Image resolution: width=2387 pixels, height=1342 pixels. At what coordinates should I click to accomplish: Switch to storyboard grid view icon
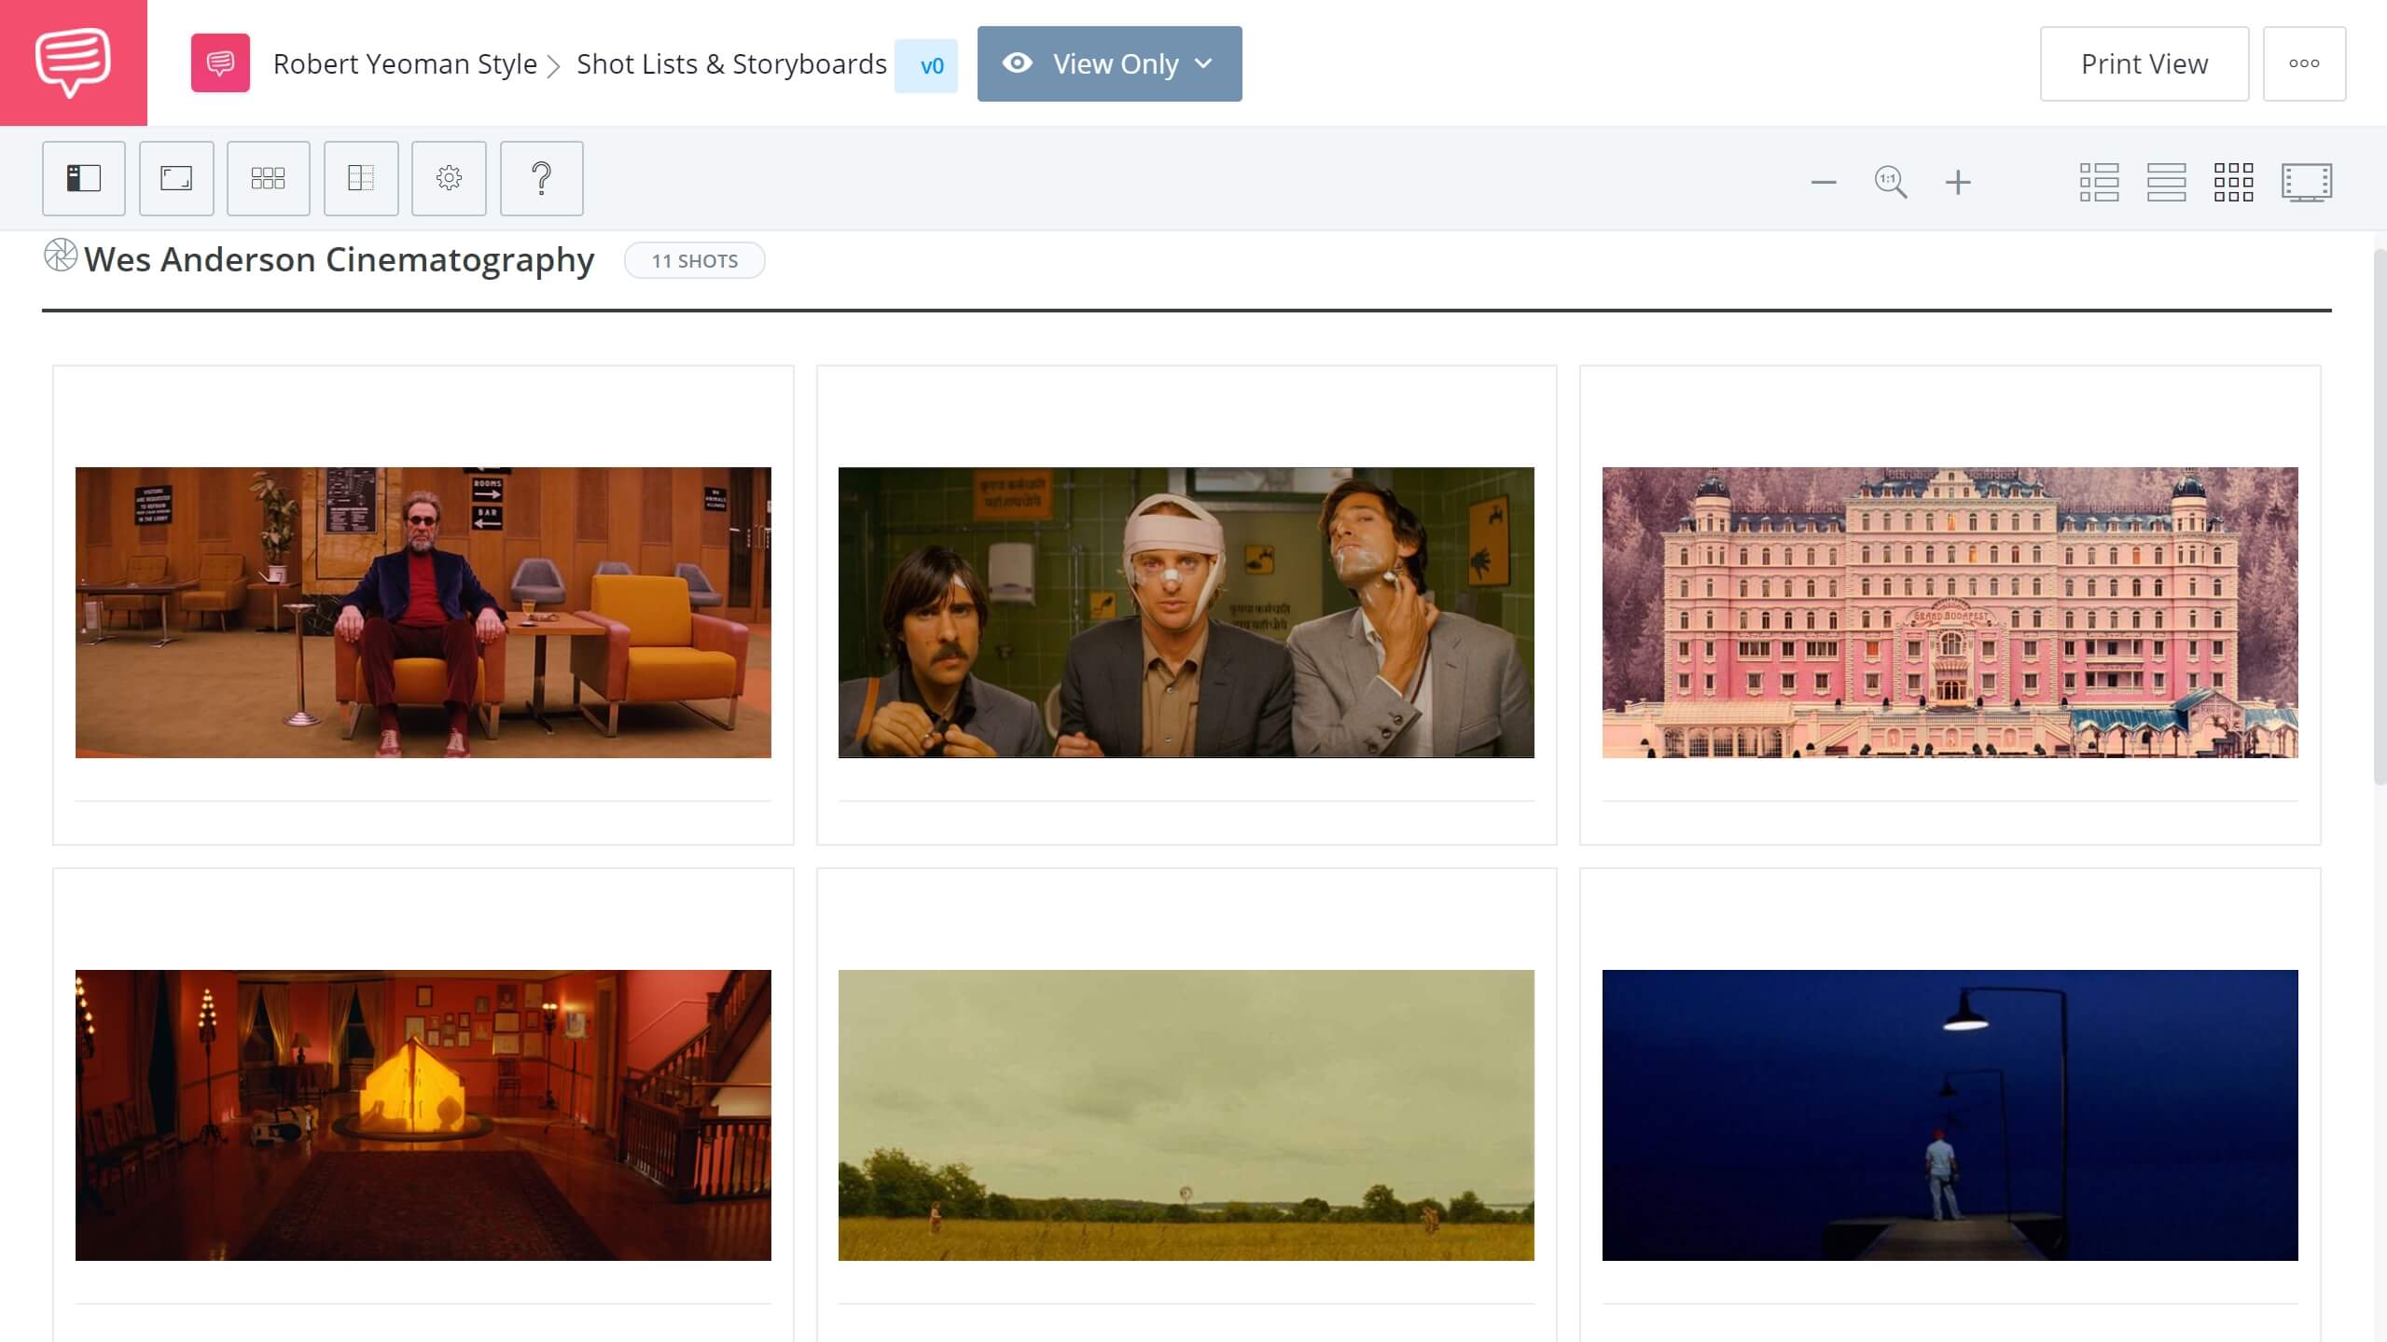[2233, 182]
